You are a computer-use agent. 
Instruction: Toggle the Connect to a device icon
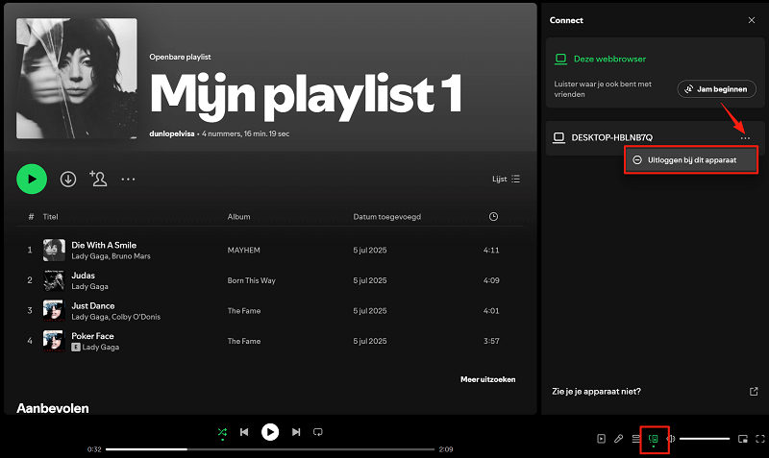[x=654, y=439]
